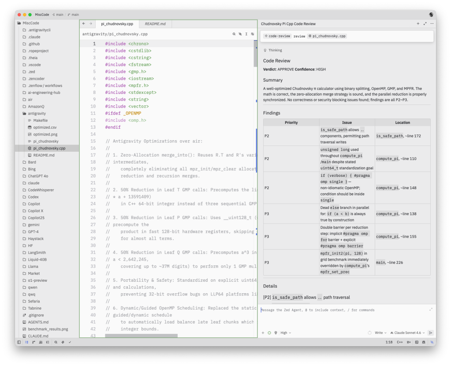Toggle the left dock panel icon

coord(19,342)
